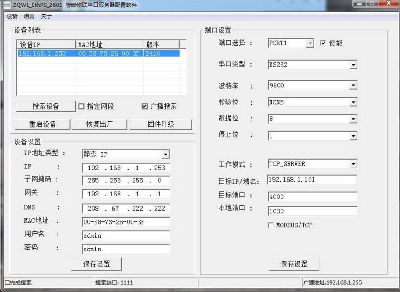Click status bar 广播地址:192.168.1.255
The width and height of the screenshot is (400, 292).
333,282
